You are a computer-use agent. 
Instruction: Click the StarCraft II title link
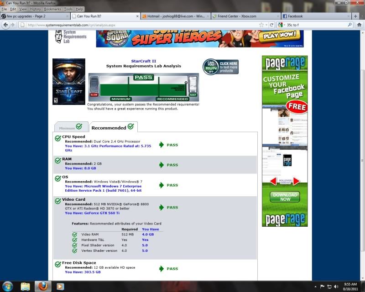[x=144, y=61]
